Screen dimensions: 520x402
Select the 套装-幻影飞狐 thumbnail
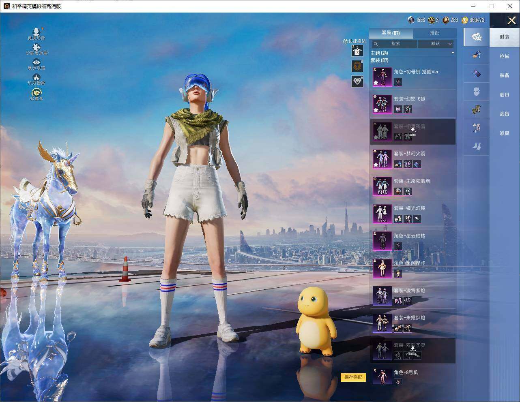pos(382,104)
